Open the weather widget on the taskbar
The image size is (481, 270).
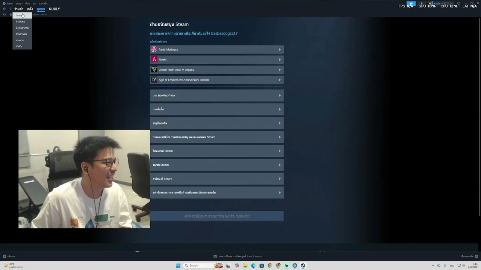pos(13,265)
